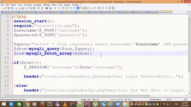Open the File menu

tap(2, 5)
